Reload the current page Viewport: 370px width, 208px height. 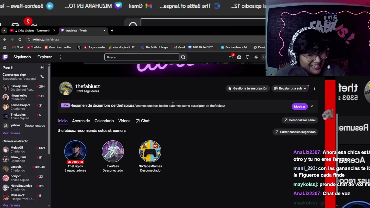tap(20, 40)
